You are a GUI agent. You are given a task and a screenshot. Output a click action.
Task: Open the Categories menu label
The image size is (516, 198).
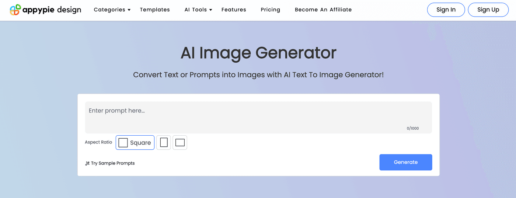109,10
